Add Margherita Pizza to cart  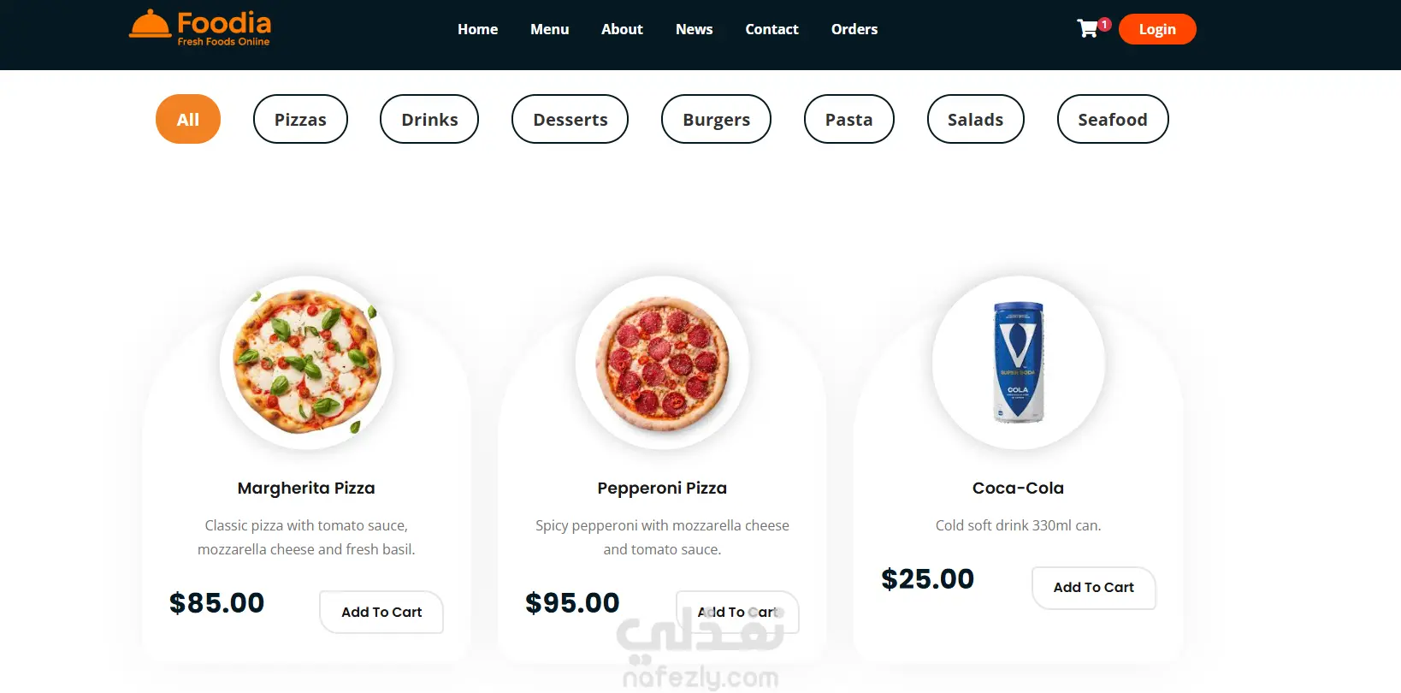pyautogui.click(x=381, y=612)
